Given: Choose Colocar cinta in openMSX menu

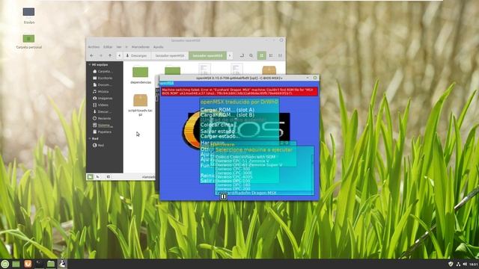Looking at the screenshot, I should (217, 125).
